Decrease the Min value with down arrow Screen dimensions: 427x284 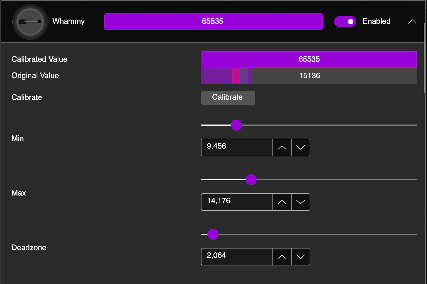pyautogui.click(x=301, y=147)
